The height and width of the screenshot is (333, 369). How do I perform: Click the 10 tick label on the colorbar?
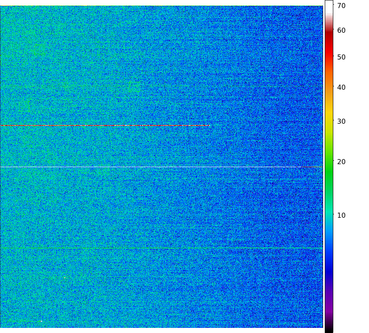341,215
